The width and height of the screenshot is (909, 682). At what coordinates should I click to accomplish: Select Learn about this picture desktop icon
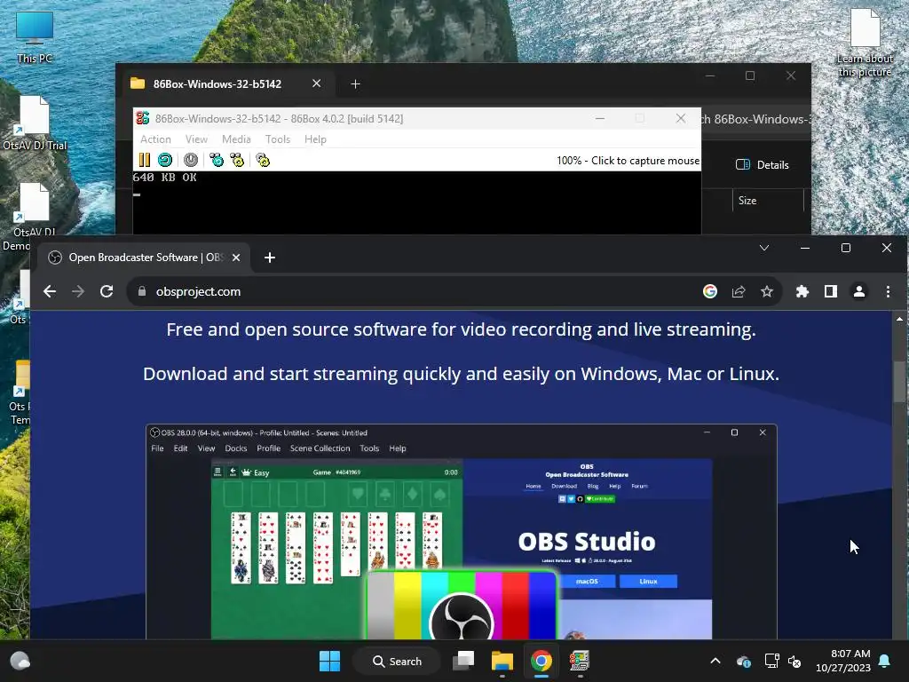(x=865, y=43)
